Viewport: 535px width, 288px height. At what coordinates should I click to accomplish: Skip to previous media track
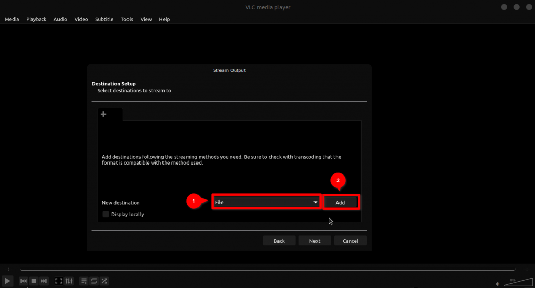click(x=23, y=281)
